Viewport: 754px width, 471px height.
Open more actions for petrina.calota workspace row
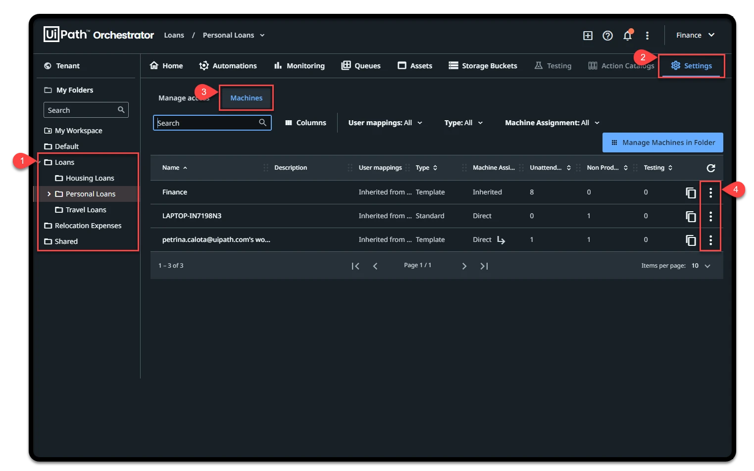(x=710, y=240)
